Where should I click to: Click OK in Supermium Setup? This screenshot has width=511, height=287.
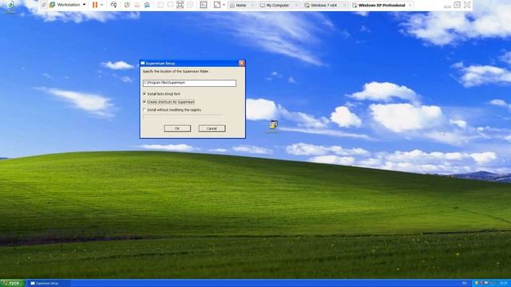coord(177,128)
